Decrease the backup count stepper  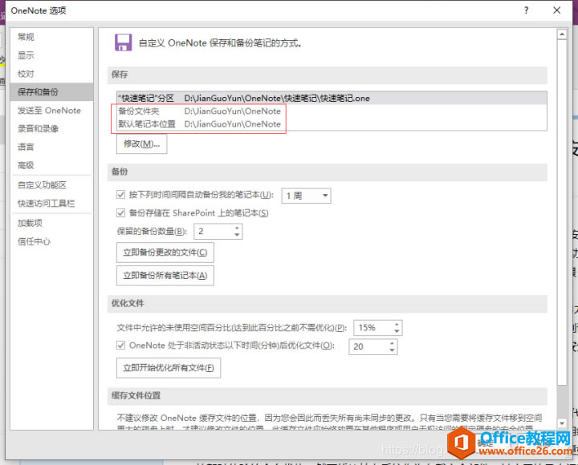coord(237,235)
